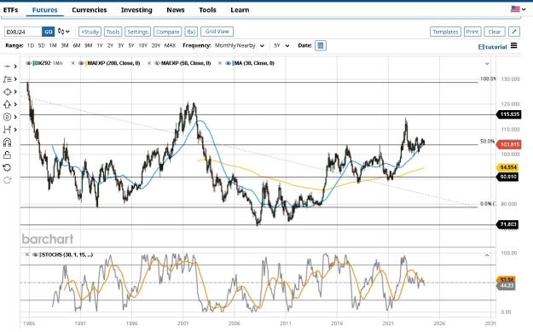Expand the line annotation tool options chevron
Screen dimensions: 533x332
click(x=15, y=79)
